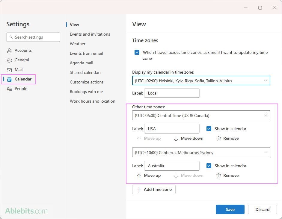282x219 pixels.
Task: Click the Local label text field
Action: (172, 93)
